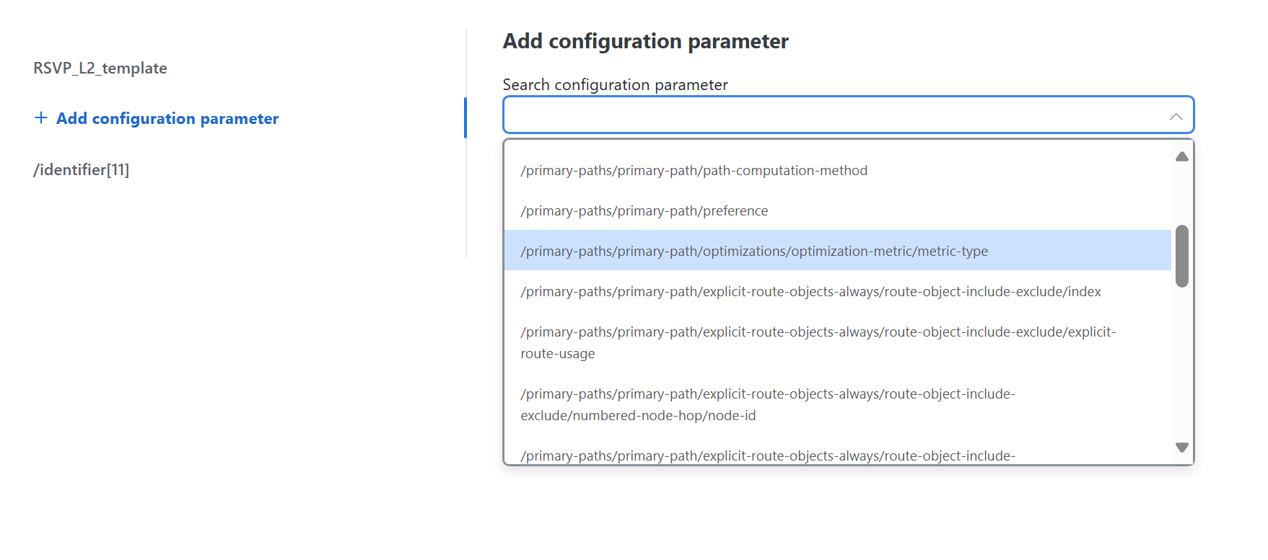
Task: Select the route-object-include-exclude/index option
Action: tap(810, 292)
